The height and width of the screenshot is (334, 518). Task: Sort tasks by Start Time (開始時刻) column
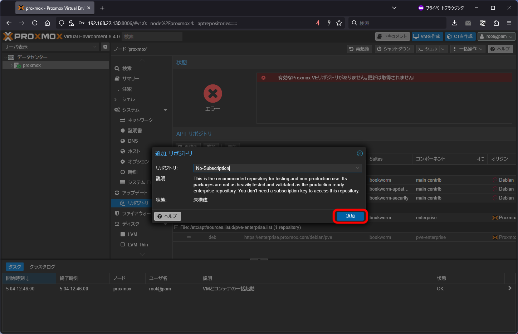(29, 278)
